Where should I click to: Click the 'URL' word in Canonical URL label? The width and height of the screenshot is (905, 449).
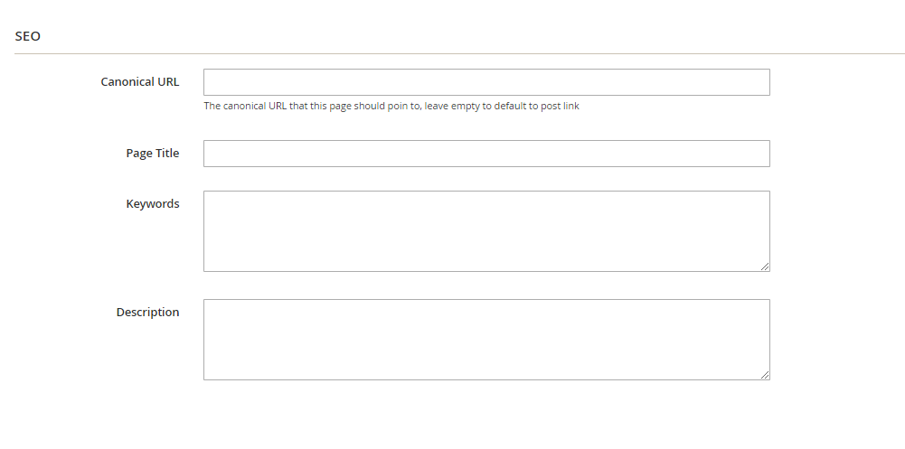click(167, 82)
